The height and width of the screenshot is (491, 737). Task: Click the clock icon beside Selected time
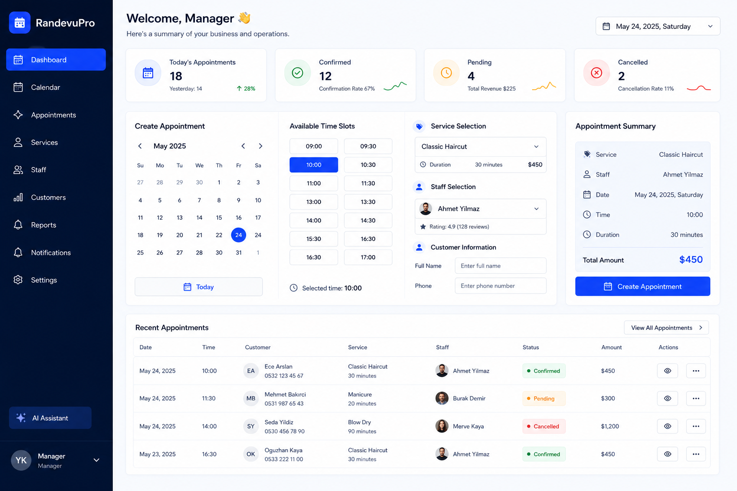click(294, 288)
